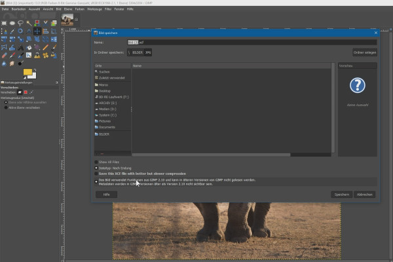This screenshot has height=262, width=393.
Task: Select the Rotate tool
Action: coord(12,39)
